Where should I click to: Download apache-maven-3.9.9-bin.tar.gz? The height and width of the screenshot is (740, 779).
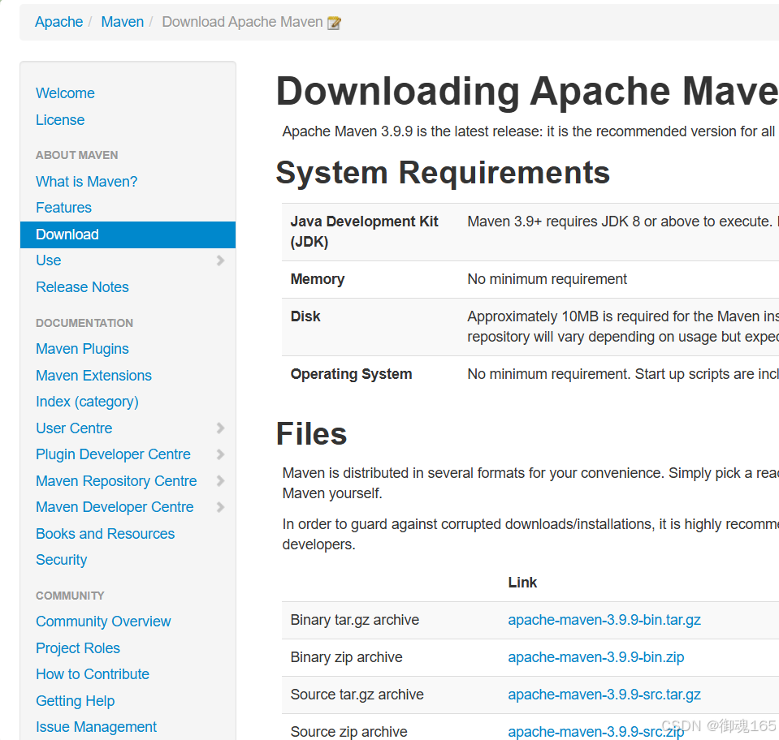click(x=604, y=621)
